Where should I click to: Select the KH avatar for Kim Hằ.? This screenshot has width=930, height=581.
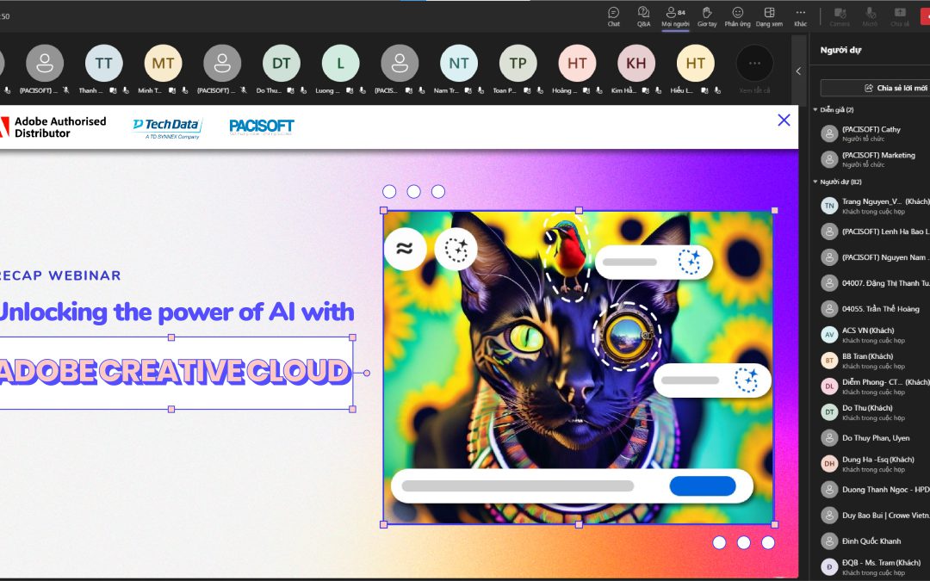tap(636, 63)
